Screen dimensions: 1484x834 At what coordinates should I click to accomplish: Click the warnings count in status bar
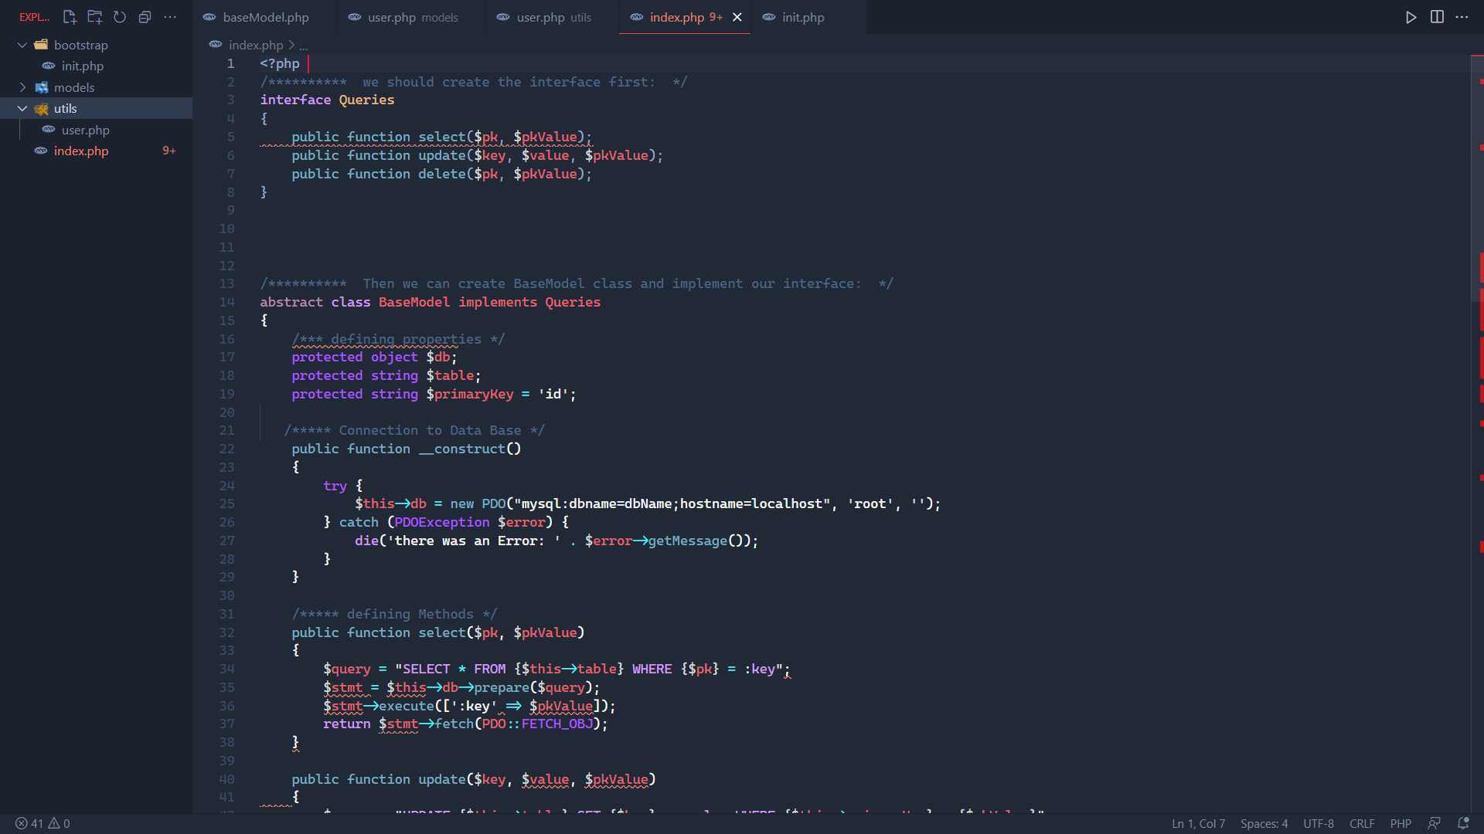pyautogui.click(x=60, y=823)
